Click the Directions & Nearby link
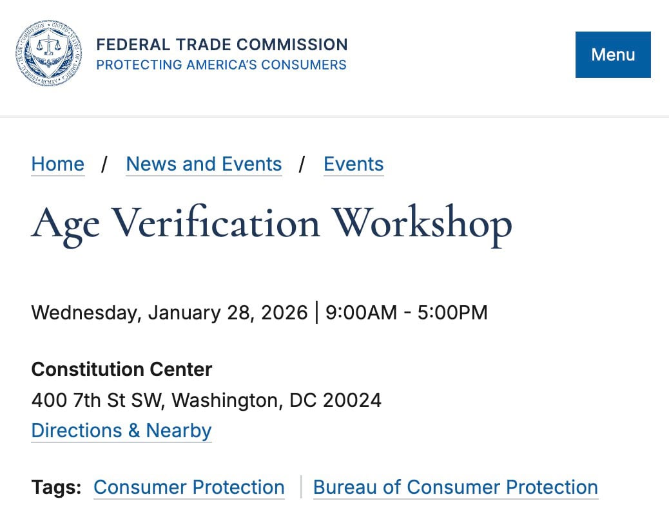Viewport: 669px width, 519px height. pyautogui.click(x=121, y=431)
